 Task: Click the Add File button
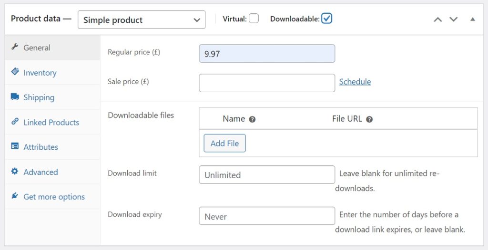225,143
